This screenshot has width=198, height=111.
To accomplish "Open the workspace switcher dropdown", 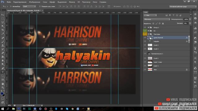I will tap(183, 6).
